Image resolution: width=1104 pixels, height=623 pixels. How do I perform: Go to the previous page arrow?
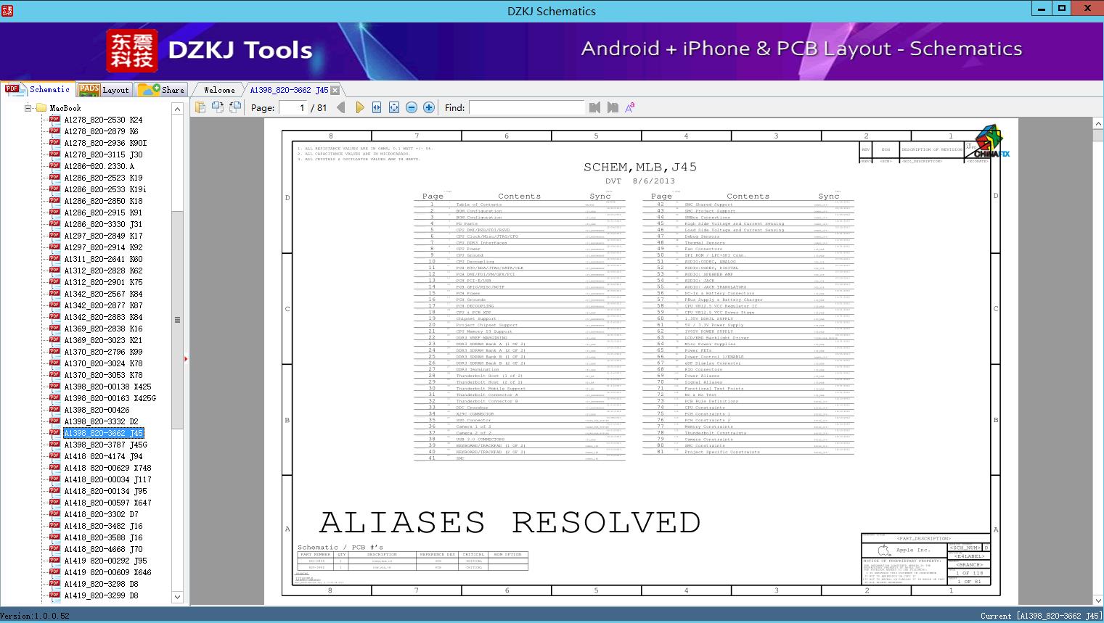tap(341, 107)
